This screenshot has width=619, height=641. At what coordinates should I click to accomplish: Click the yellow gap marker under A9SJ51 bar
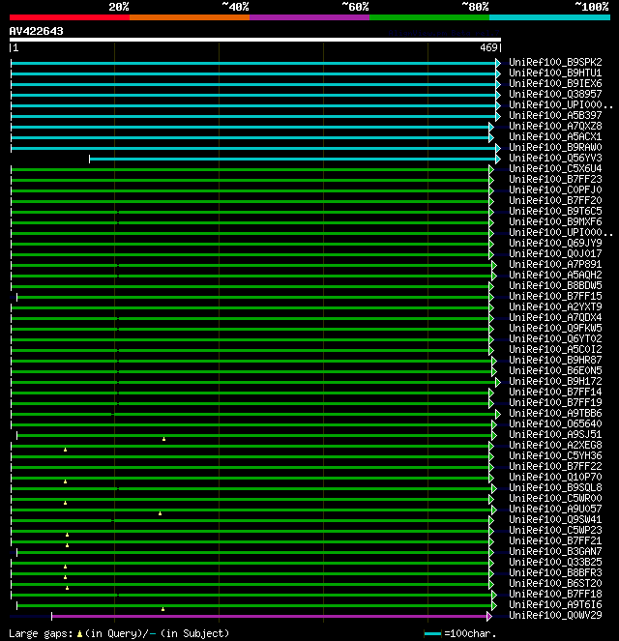tap(164, 439)
